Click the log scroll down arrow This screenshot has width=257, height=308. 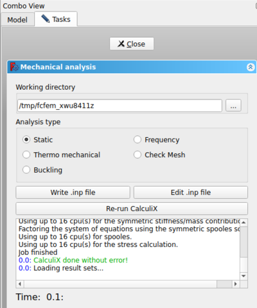pos(244,276)
